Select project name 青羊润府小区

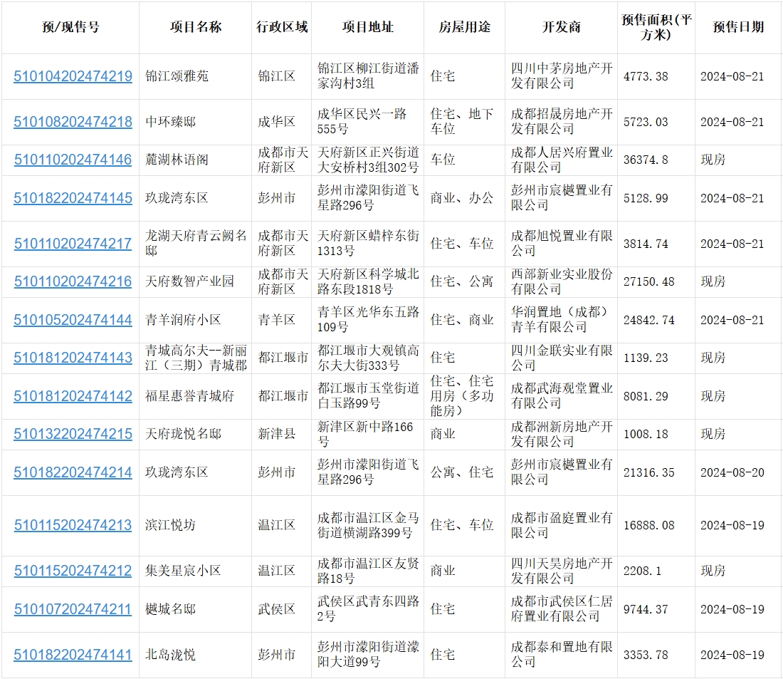click(183, 320)
